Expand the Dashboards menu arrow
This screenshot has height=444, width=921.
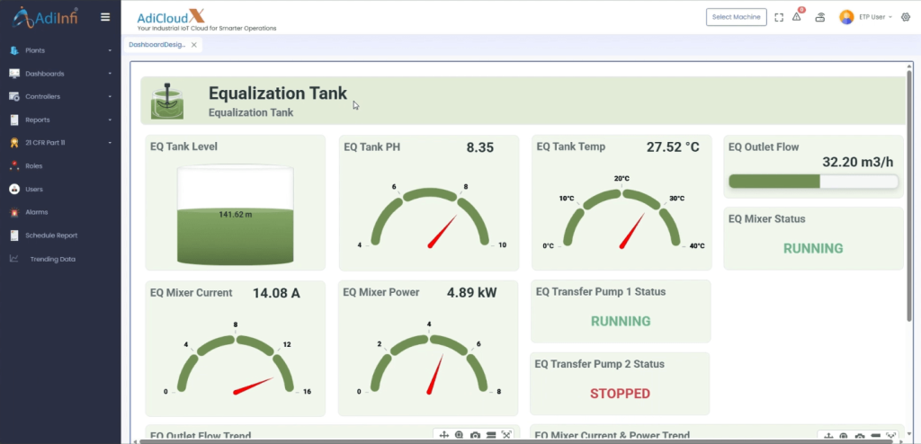click(110, 74)
